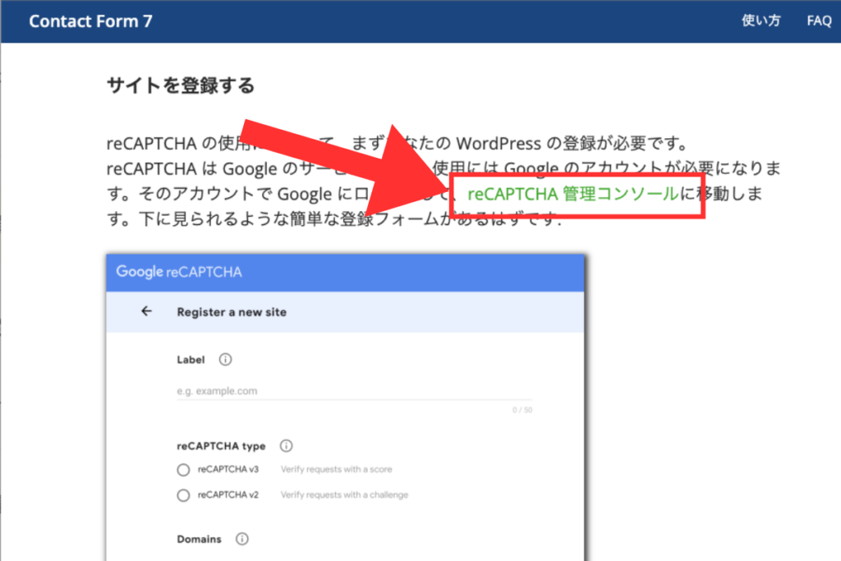Select the reCAPTCHA v2 radio button

[183, 495]
